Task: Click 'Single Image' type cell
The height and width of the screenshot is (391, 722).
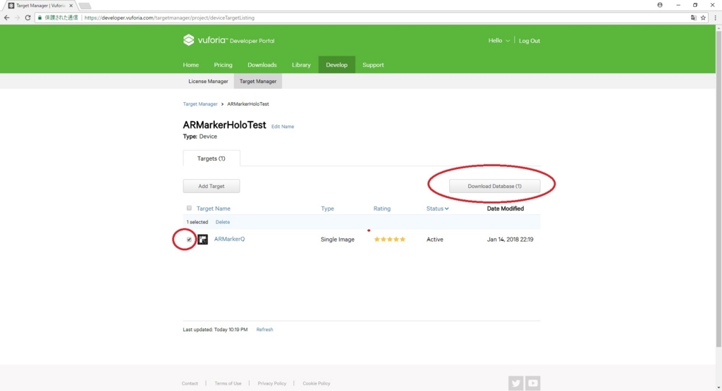Action: 338,240
